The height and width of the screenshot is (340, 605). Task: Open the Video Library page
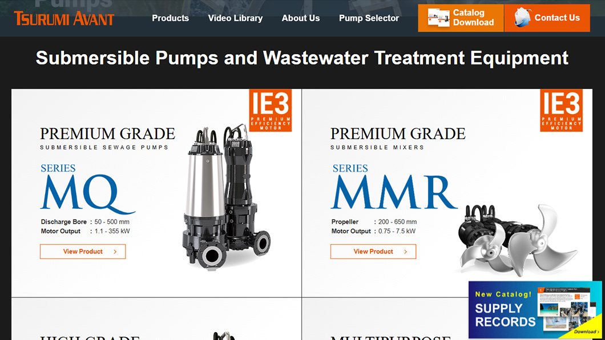click(x=235, y=18)
